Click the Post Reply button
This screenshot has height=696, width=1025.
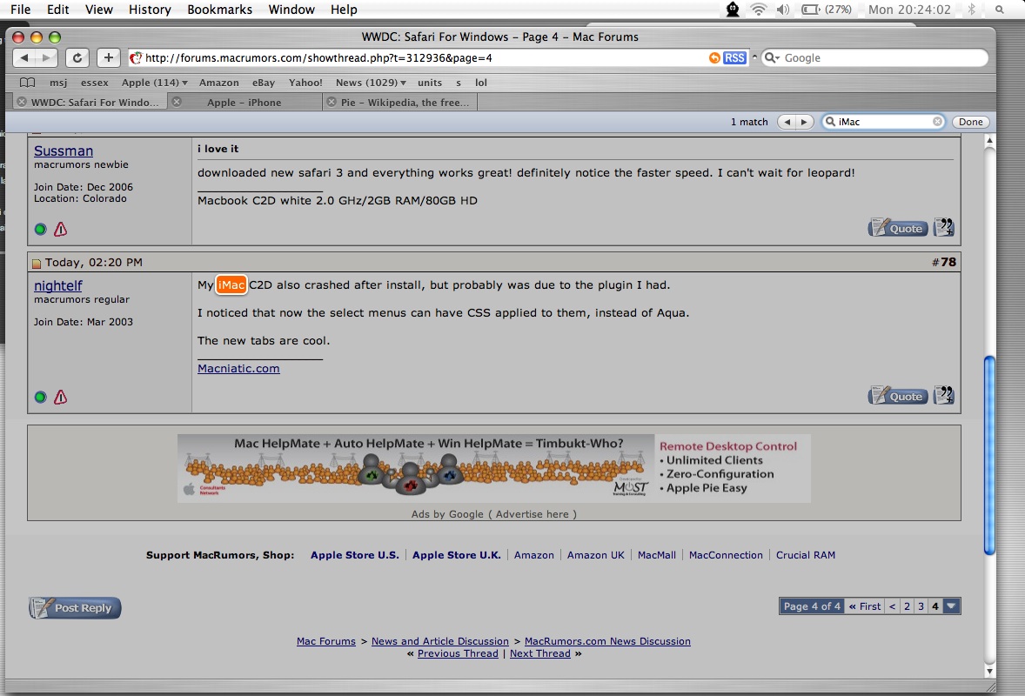point(75,608)
